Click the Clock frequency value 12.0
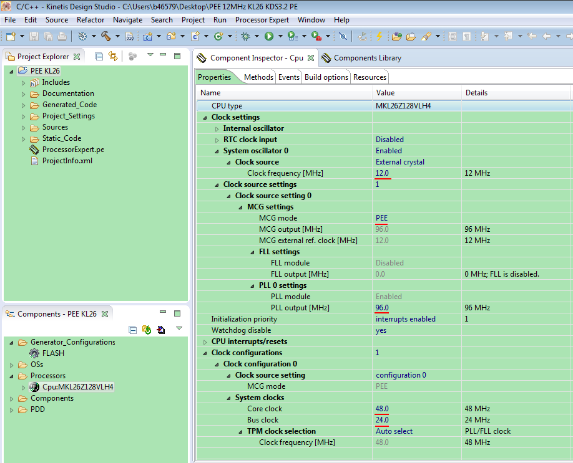The image size is (573, 463). (382, 173)
